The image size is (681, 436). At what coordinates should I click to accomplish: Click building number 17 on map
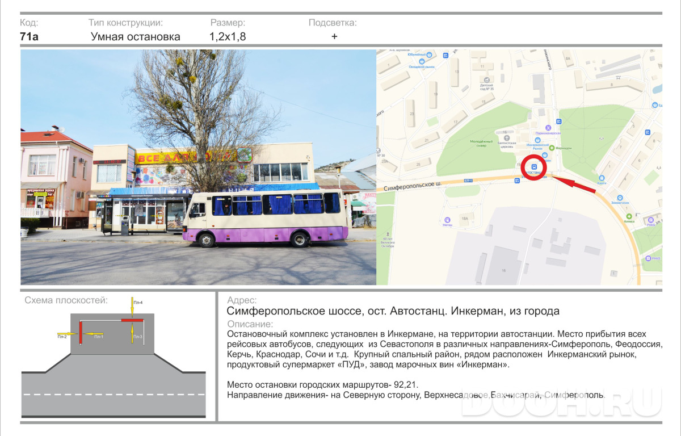tap(456, 122)
